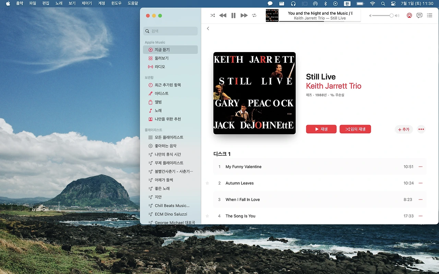Click the red 재생 play button
This screenshot has width=439, height=274.
click(x=321, y=129)
